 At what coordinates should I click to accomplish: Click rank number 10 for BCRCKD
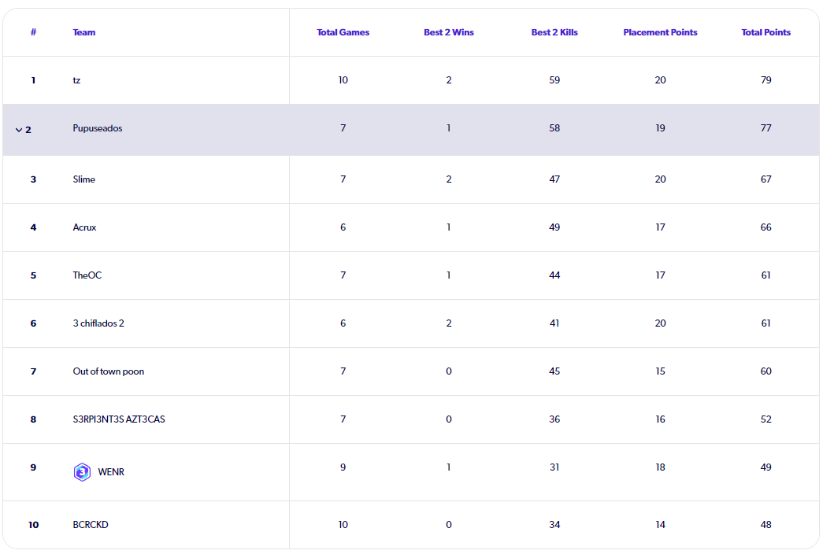pos(34,525)
